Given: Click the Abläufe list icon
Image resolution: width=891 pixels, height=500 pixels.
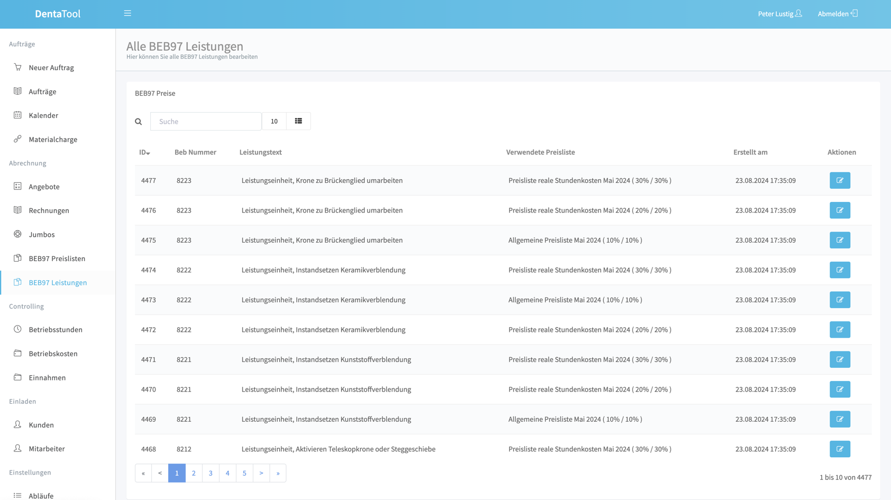Looking at the screenshot, I should 17,495.
